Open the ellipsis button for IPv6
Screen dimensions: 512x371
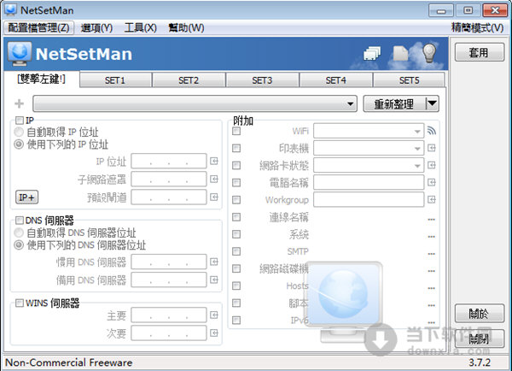tap(431, 322)
